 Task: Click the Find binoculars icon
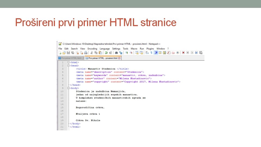pos(116,53)
